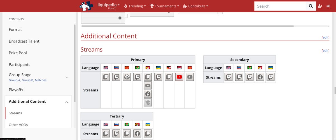Open the Primary Spanish YouTube stream
336x140 pixels.
(x=148, y=86)
